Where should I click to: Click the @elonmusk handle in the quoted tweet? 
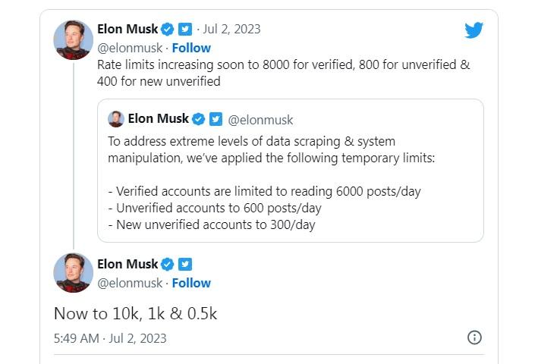(x=260, y=120)
